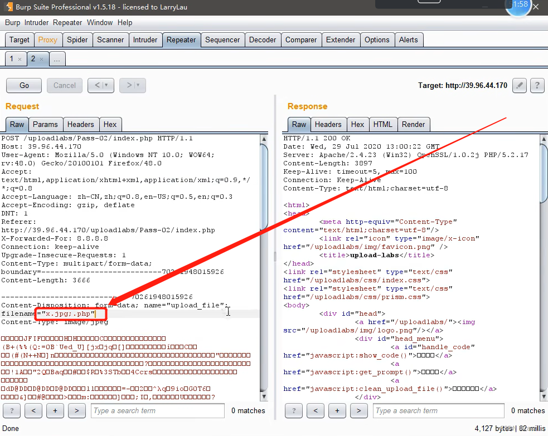This screenshot has height=436, width=548.
Task: Select the request Params tab
Action: (x=45, y=125)
